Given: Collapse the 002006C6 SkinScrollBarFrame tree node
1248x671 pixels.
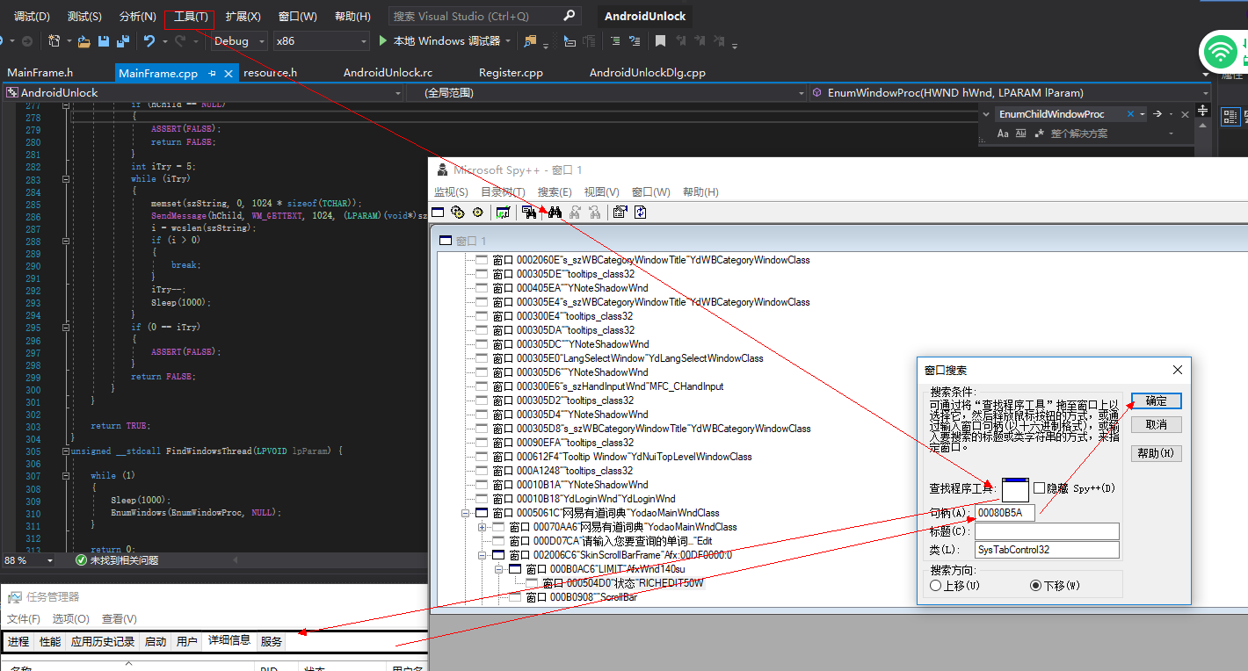Looking at the screenshot, I should (483, 555).
